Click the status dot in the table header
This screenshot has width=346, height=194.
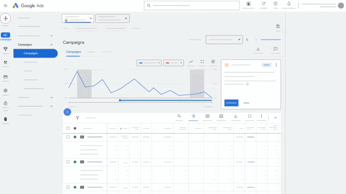[75, 128]
